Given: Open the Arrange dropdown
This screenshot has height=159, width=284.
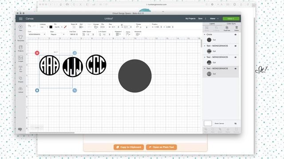Looking at the screenshot, I should click(96, 27).
